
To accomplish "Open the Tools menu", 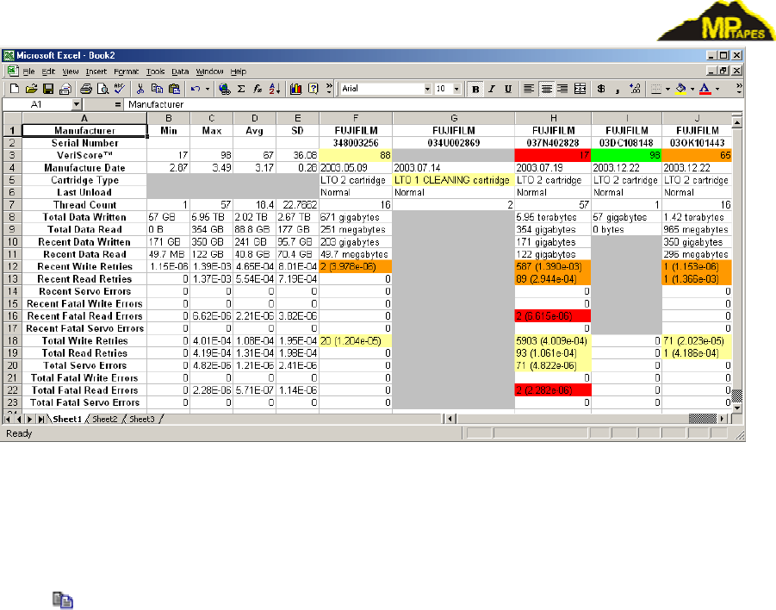I will click(x=155, y=72).
